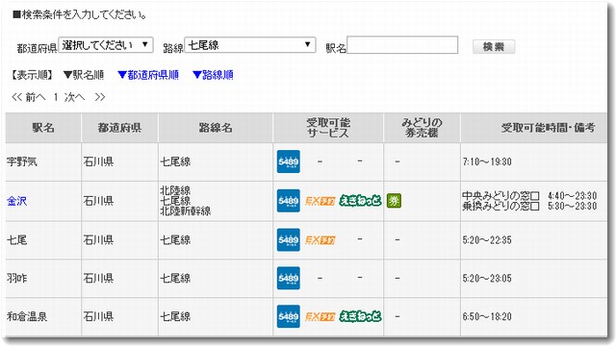
Task: Click the 受取可能サービス column header
Action: tap(328, 128)
